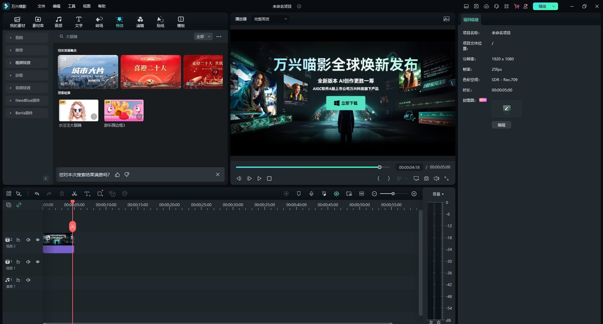The image size is (603, 324).
Task: Open the 视图 menu
Action: [87, 6]
